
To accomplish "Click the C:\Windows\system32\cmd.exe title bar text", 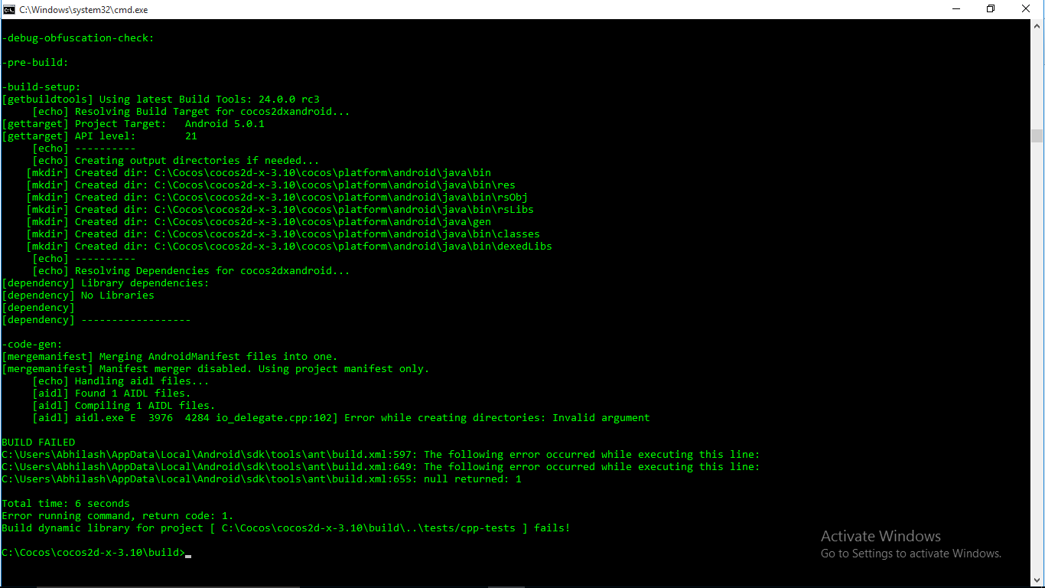I will 84,10.
